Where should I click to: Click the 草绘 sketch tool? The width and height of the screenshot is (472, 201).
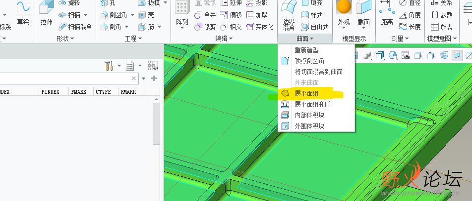coord(23,13)
